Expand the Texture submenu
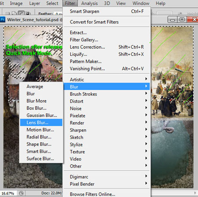 point(106,152)
